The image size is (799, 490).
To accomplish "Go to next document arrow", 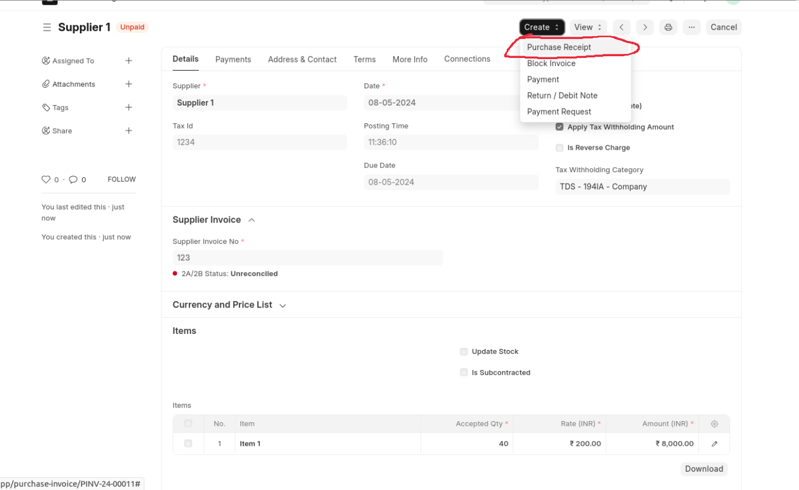I will pos(645,27).
